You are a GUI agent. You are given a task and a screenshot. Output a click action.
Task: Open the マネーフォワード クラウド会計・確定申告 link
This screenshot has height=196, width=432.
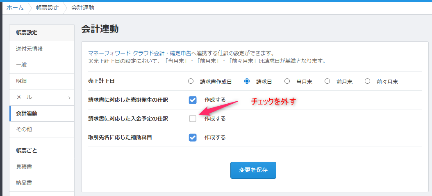click(x=139, y=53)
